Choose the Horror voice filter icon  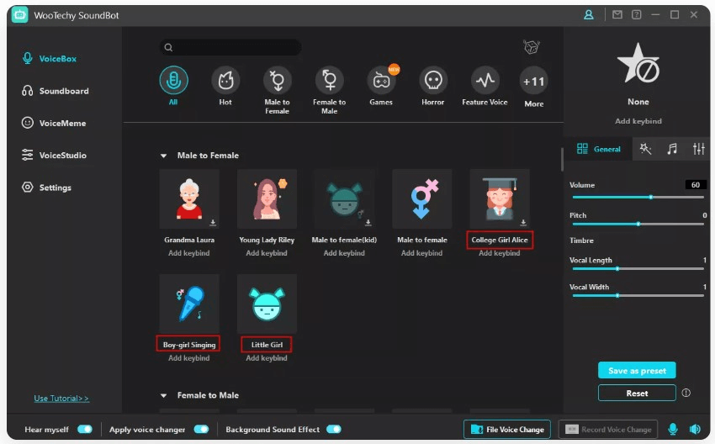pyautogui.click(x=433, y=81)
